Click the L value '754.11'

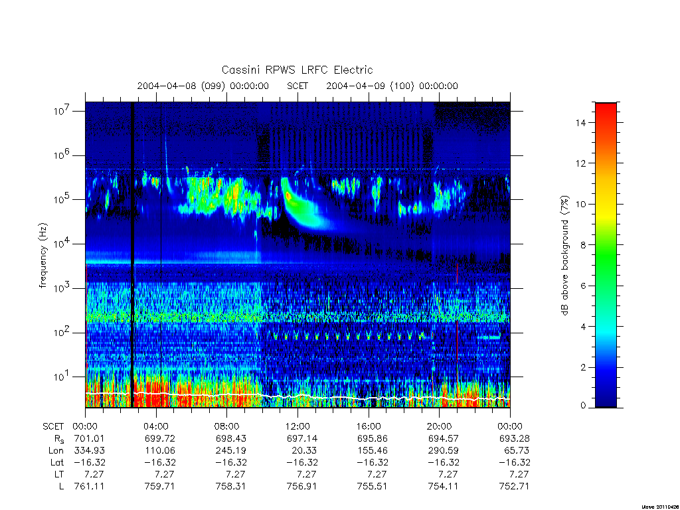[x=443, y=487]
